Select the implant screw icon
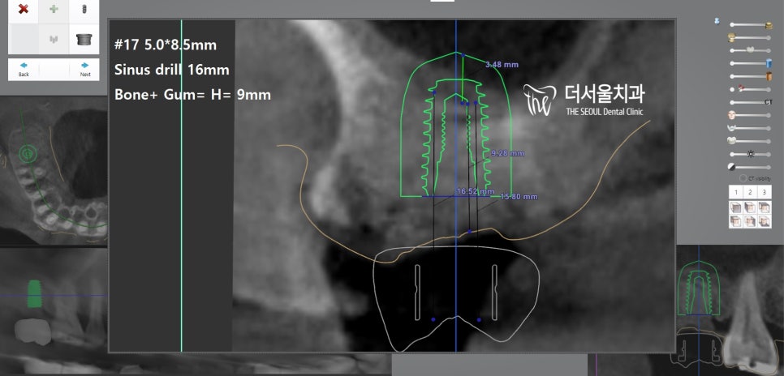Image resolution: width=784 pixels, height=376 pixels. click(84, 10)
